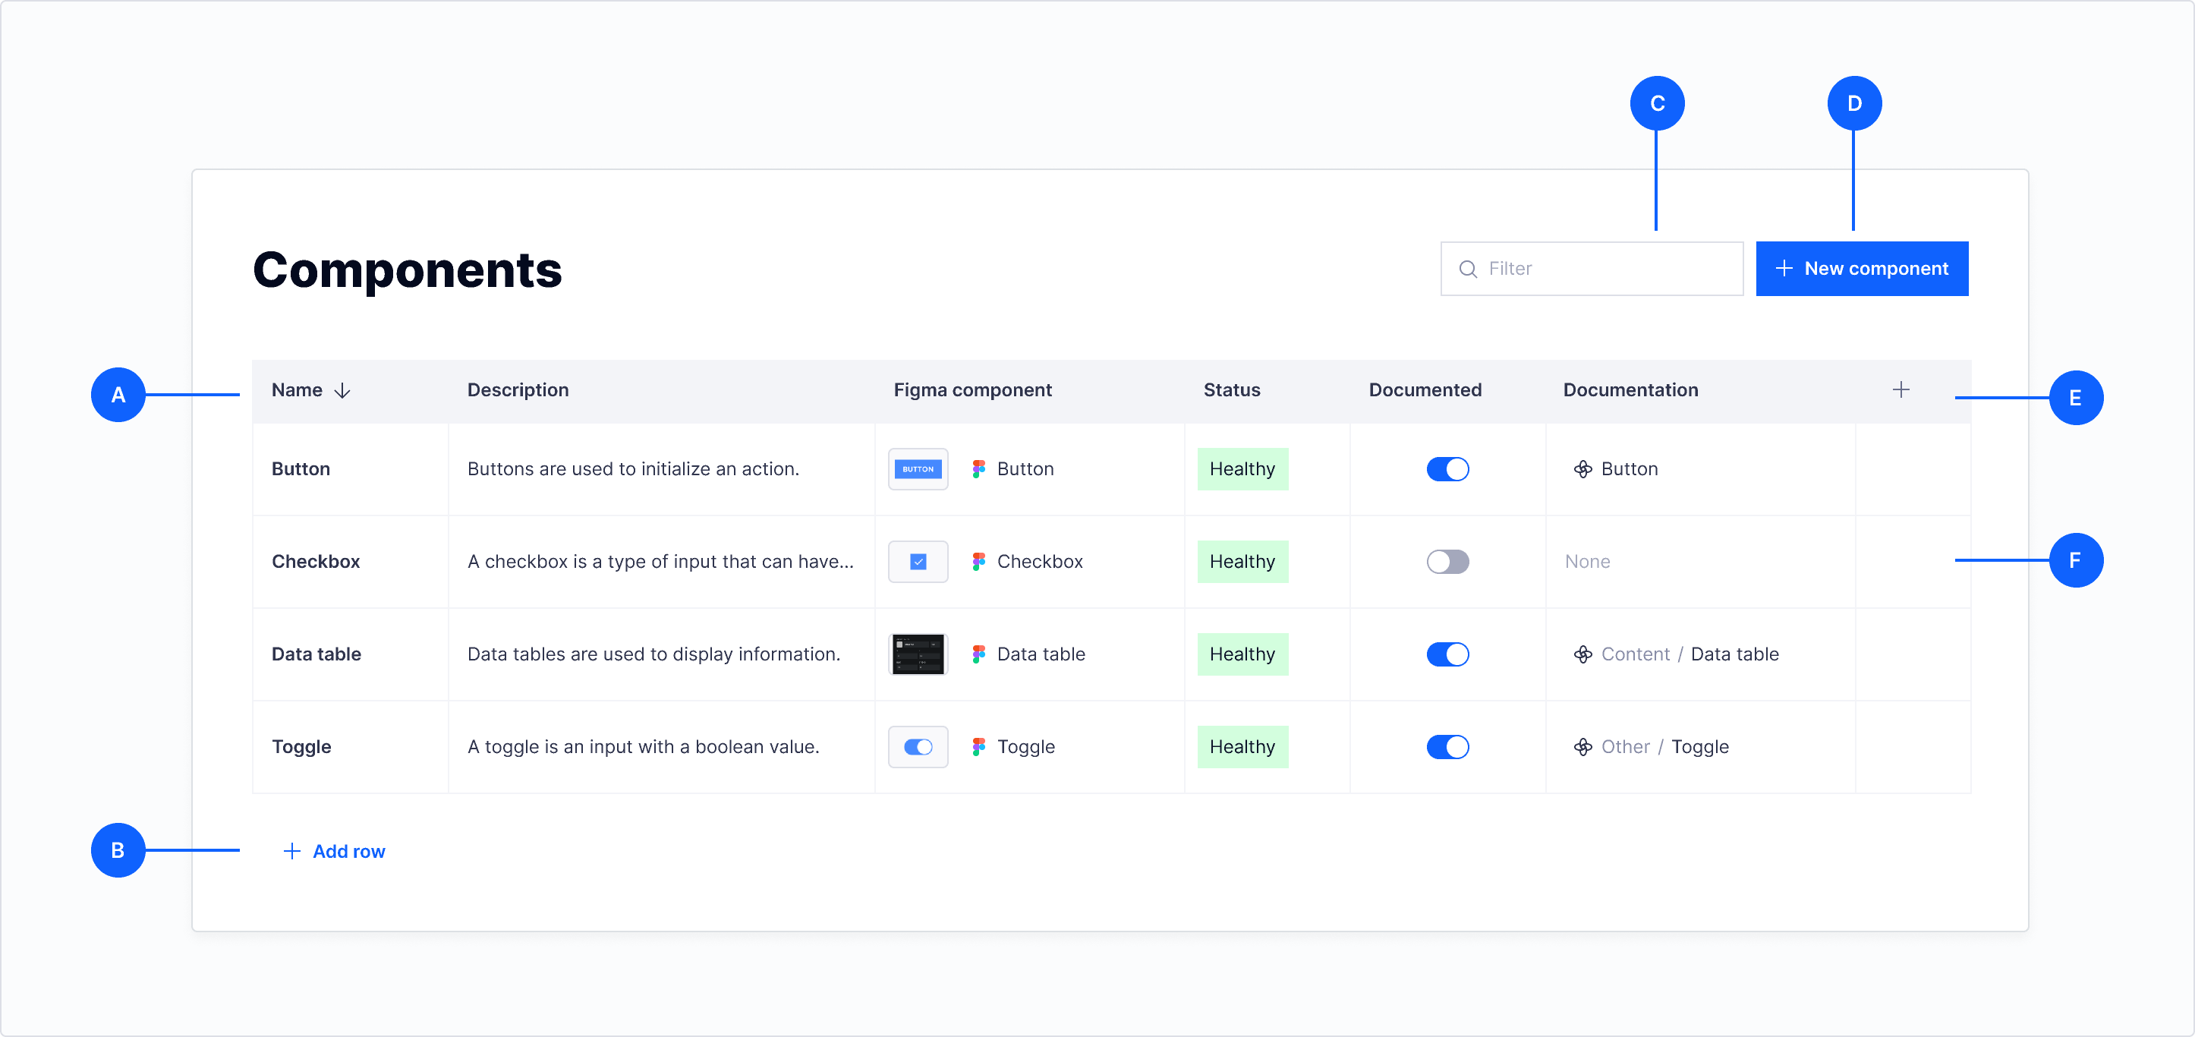
Task: Click the Figma logo in the Data table row
Action: (978, 654)
